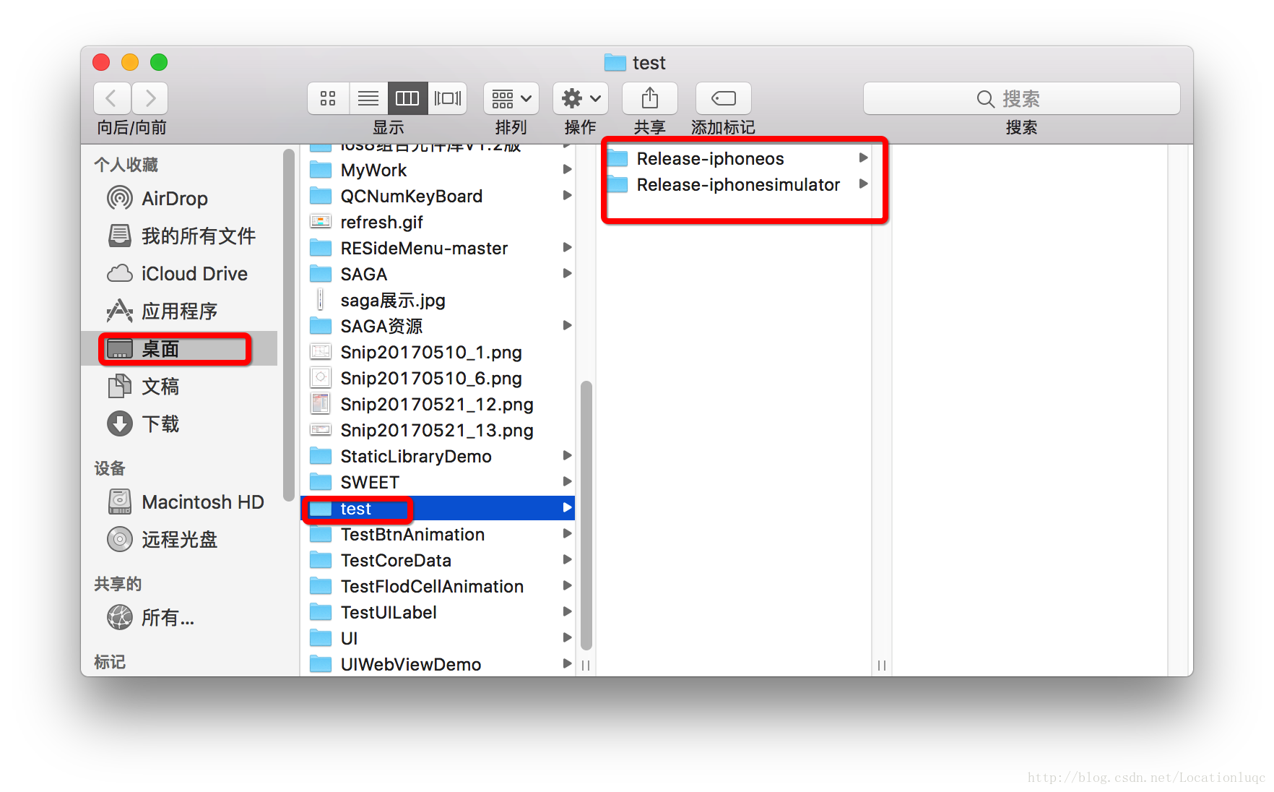The image size is (1274, 792).
Task: Switch to Cover Flow view
Action: coord(447,98)
